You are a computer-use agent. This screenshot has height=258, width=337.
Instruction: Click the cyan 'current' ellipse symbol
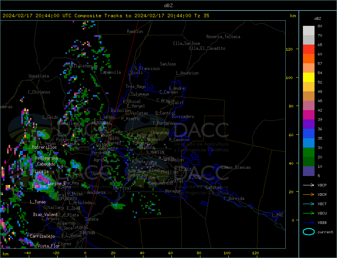(x=309, y=232)
